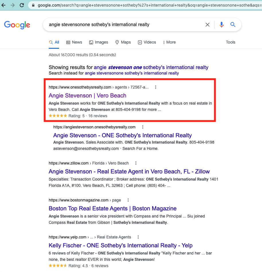Switch to the Images tab

(99, 42)
